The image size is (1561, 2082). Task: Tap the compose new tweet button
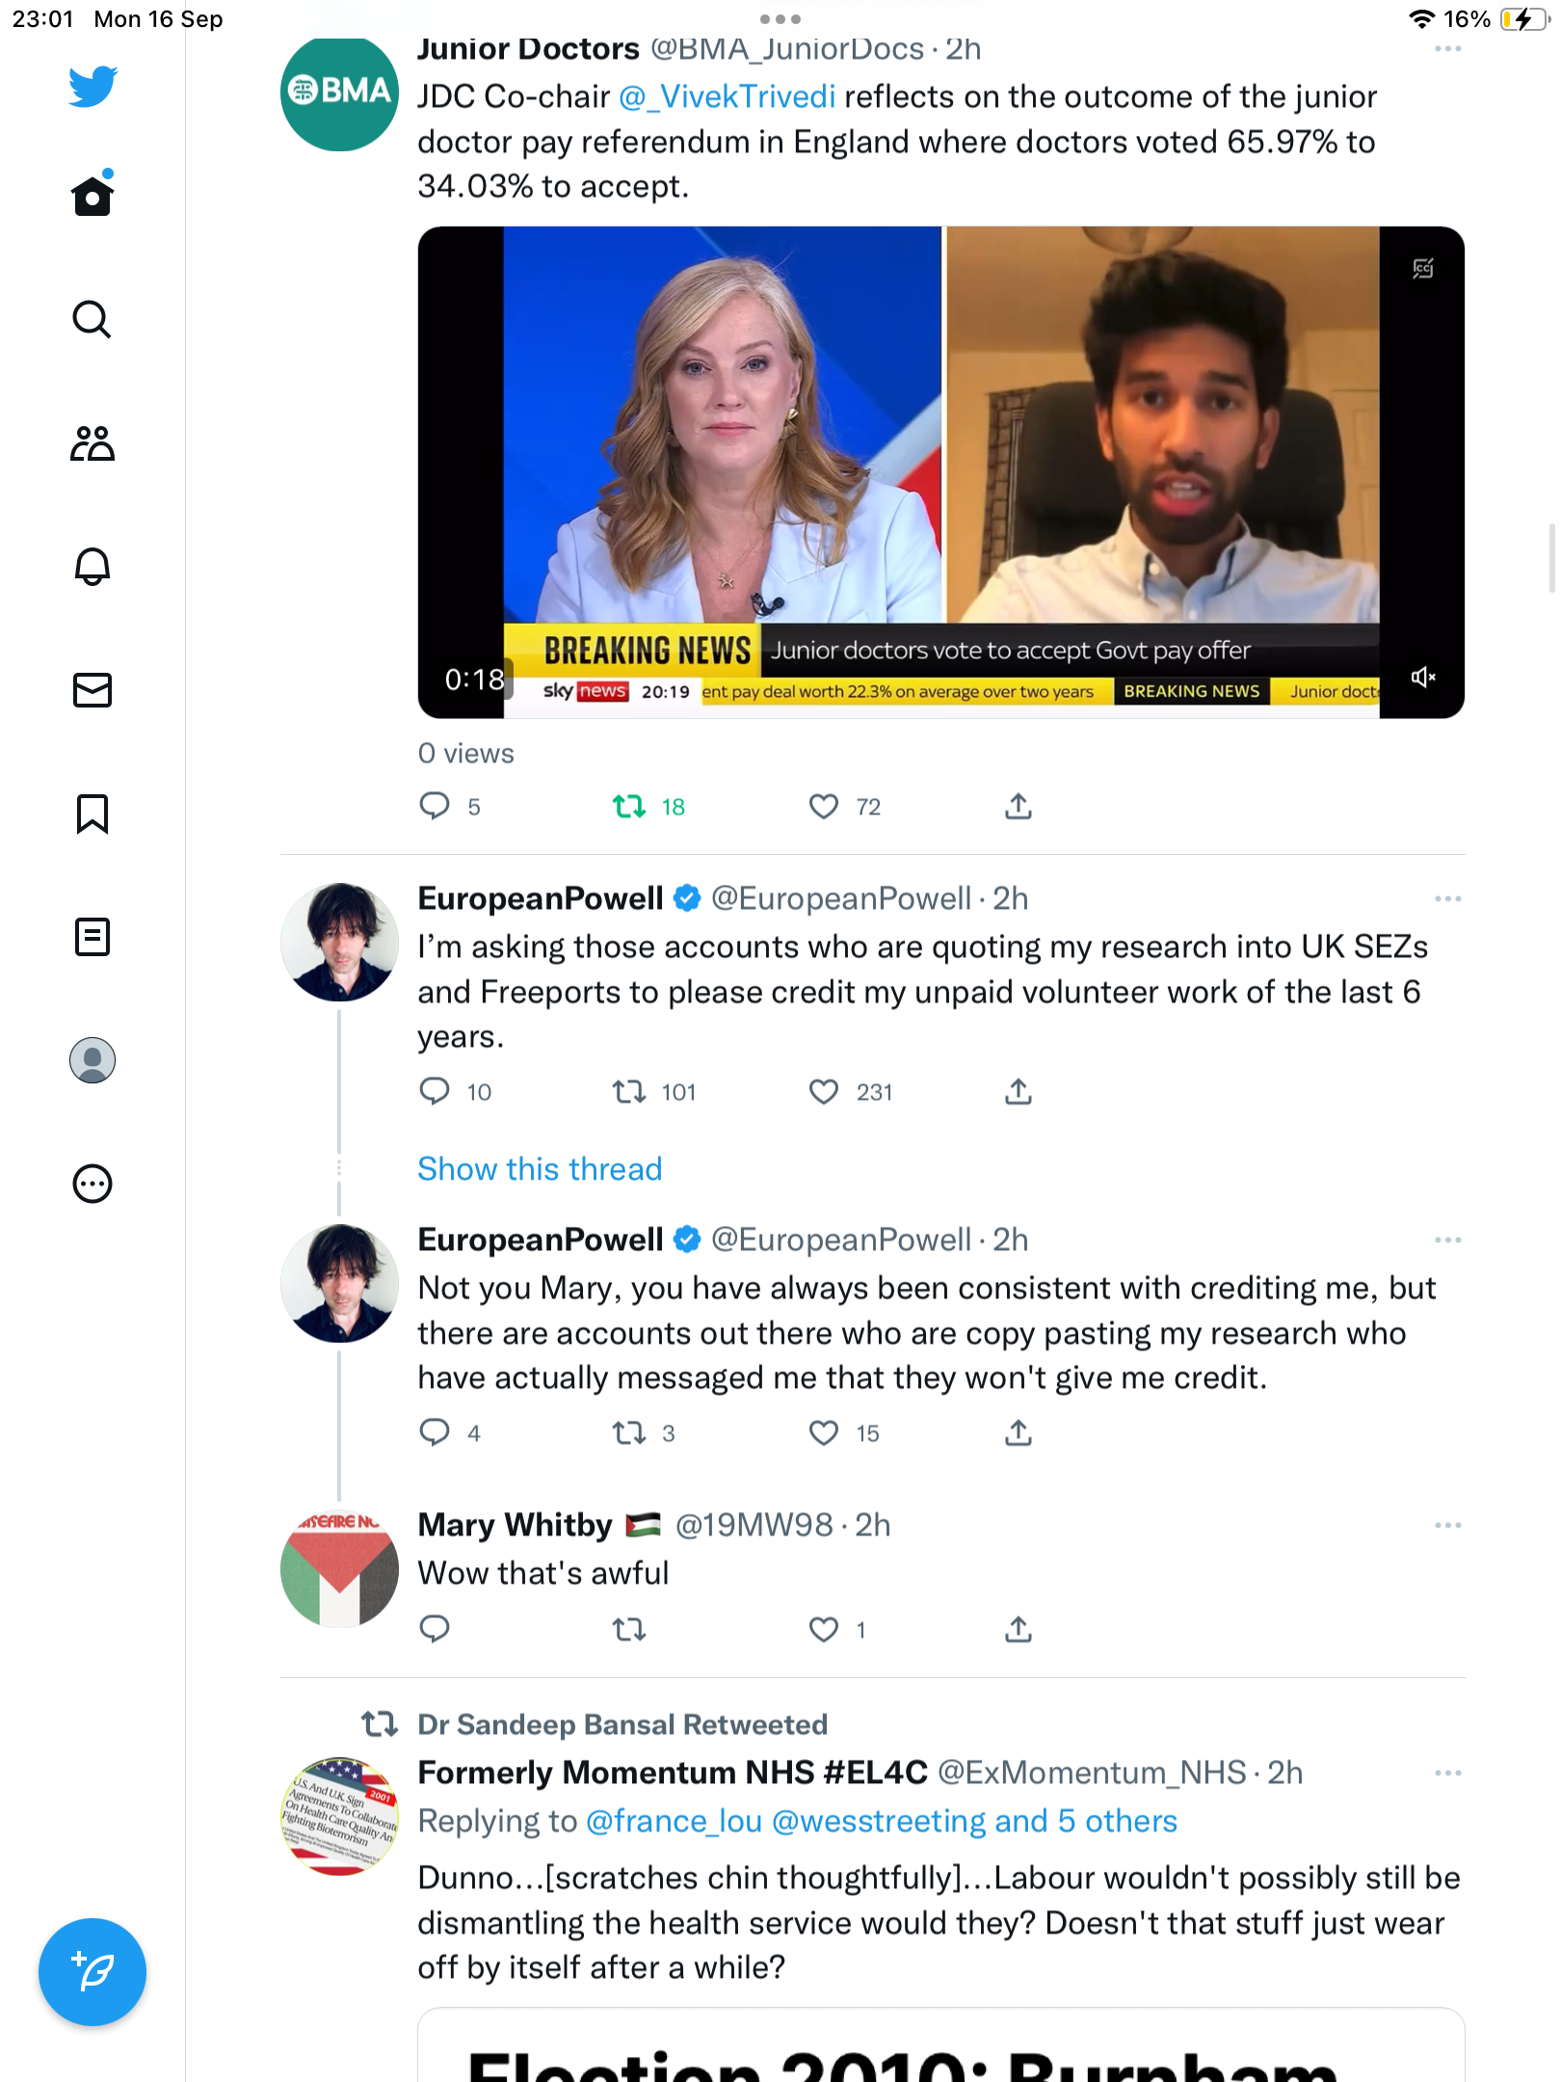tap(93, 1972)
